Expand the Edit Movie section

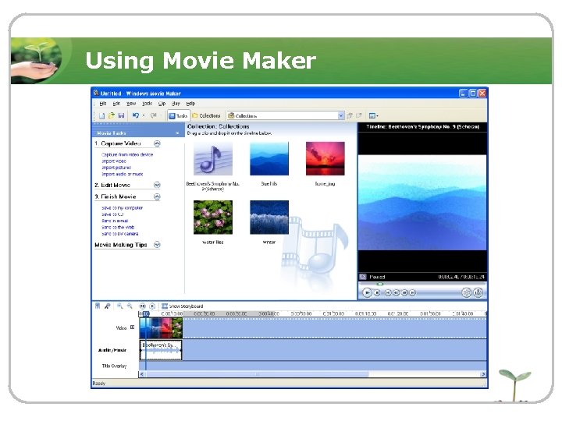[157, 185]
